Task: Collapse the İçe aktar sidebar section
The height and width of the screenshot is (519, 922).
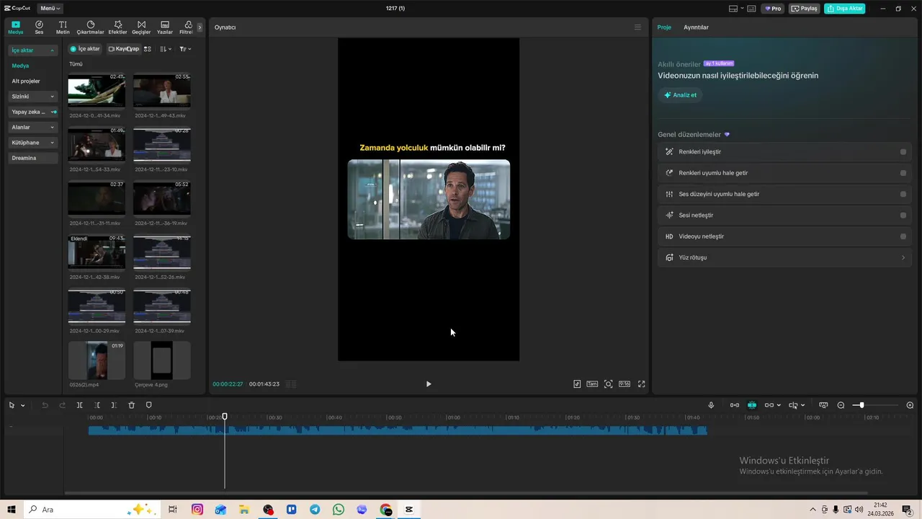Action: [x=33, y=50]
